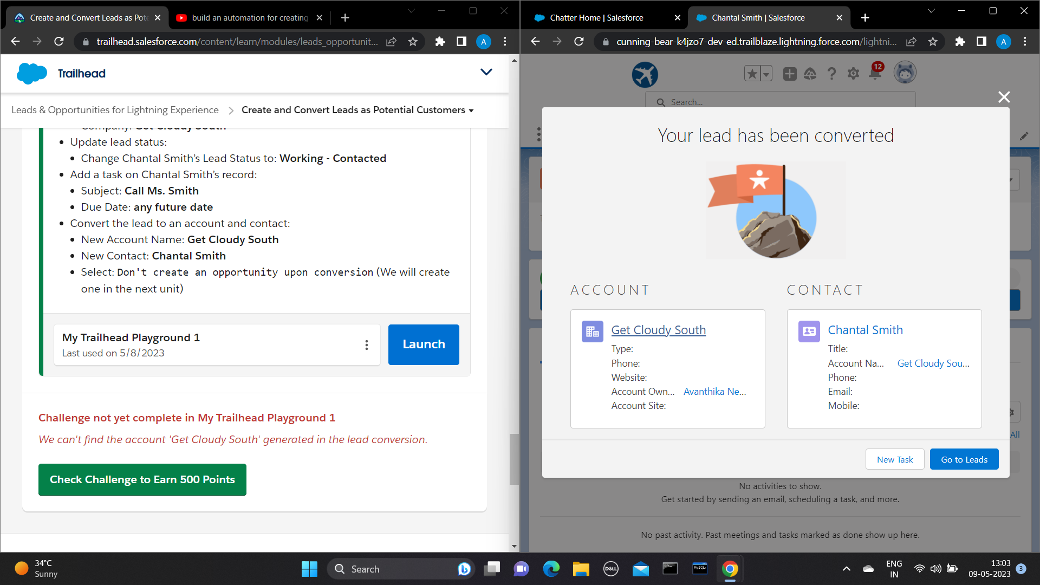This screenshot has width=1040, height=585.
Task: Click the New Task button
Action: point(894,459)
